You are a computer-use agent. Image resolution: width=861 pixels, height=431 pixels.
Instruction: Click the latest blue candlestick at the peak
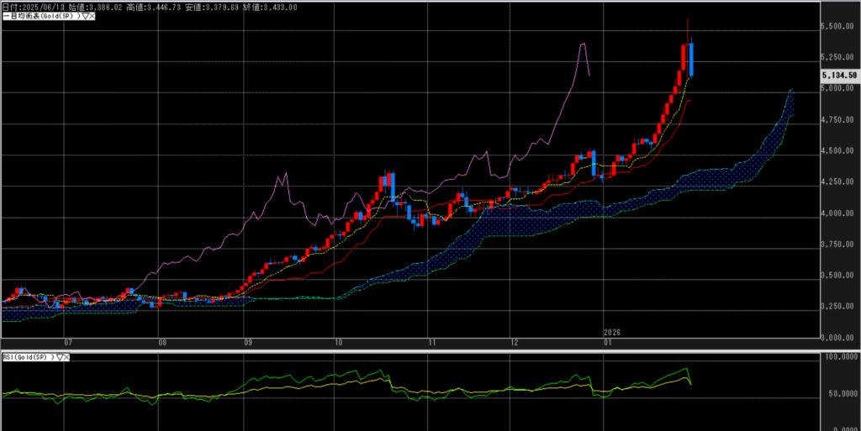point(691,60)
